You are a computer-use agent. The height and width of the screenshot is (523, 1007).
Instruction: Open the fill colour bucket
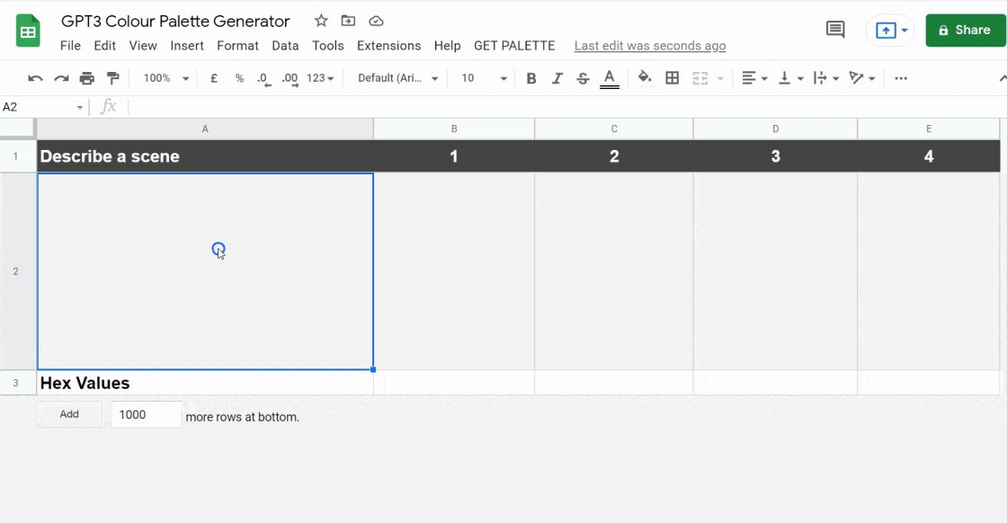645,79
